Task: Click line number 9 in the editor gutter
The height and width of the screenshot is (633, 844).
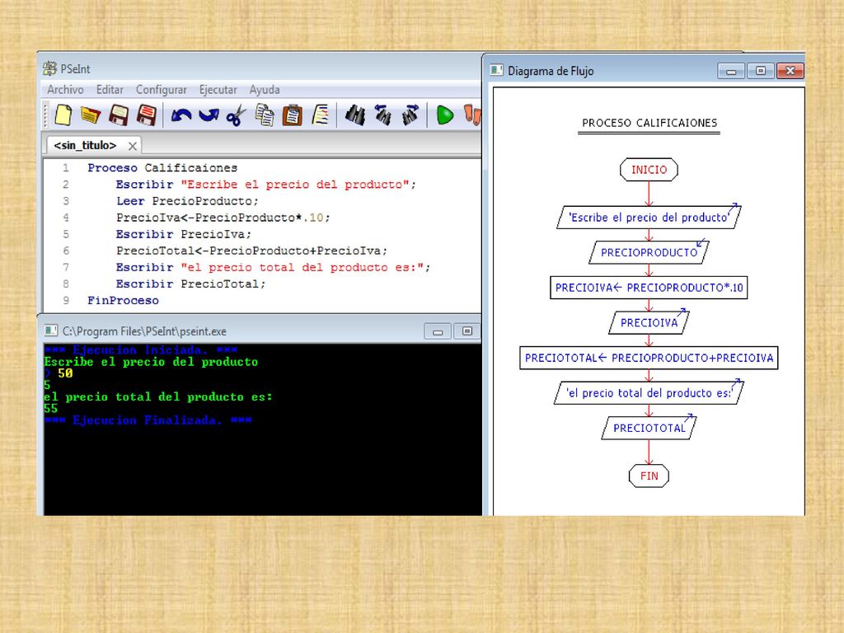Action: tap(66, 300)
